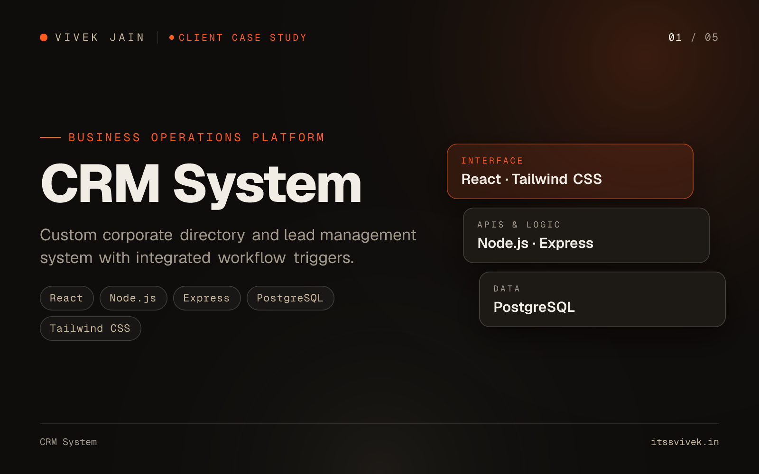The width and height of the screenshot is (759, 474).
Task: Open the INTERFACE React Tailwind CSS card
Action: click(570, 171)
